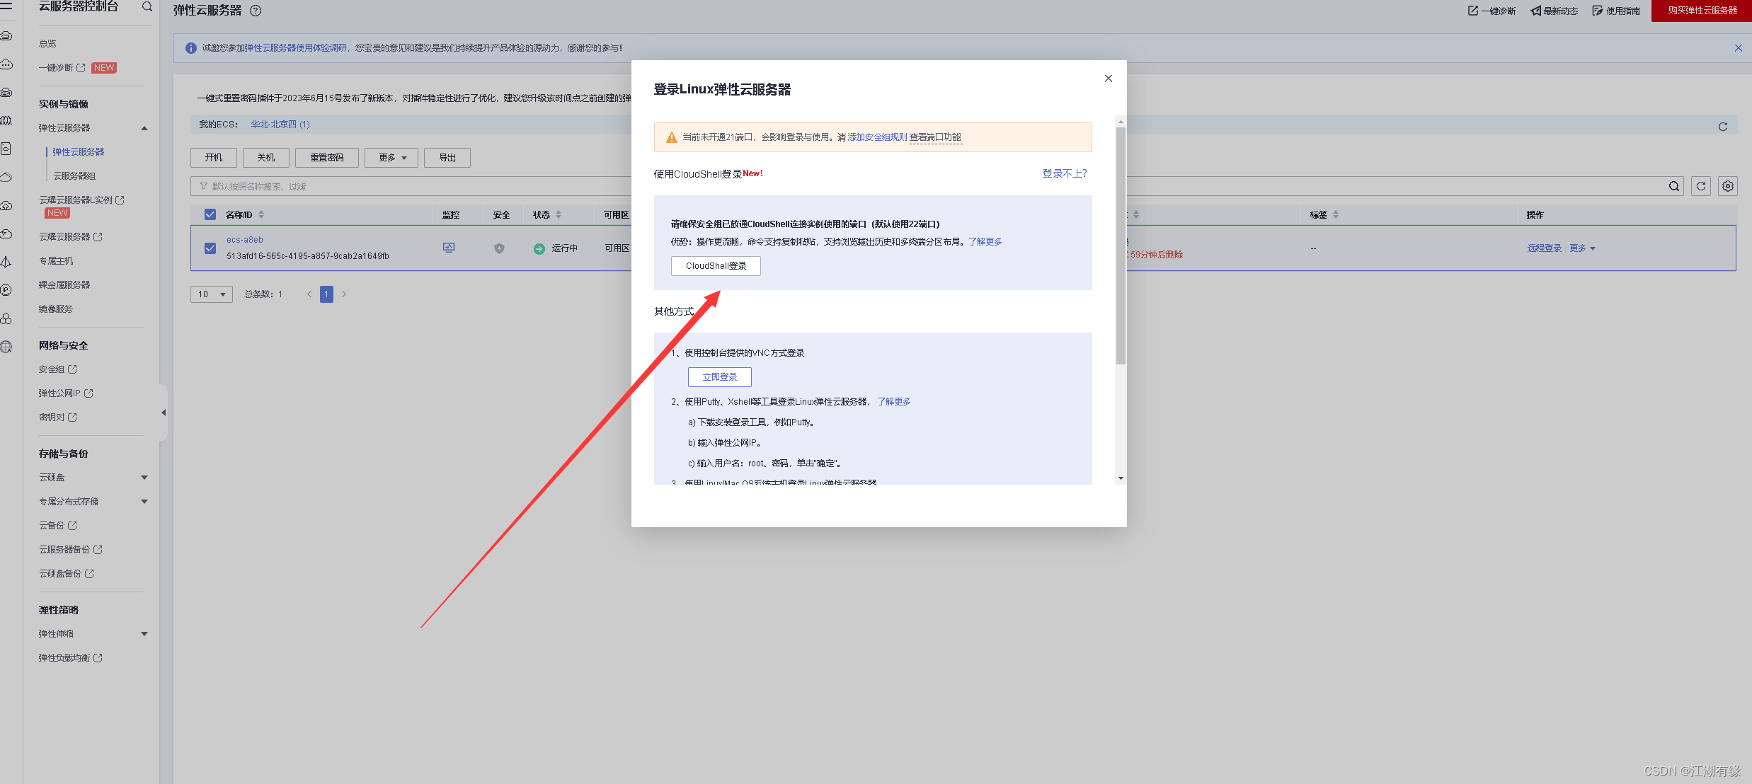Screen dimensions: 1752x784
Task: Click the 立即登录 VNC button
Action: coord(719,377)
